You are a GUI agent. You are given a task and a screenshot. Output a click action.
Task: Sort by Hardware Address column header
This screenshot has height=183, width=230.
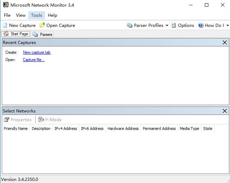(x=123, y=129)
